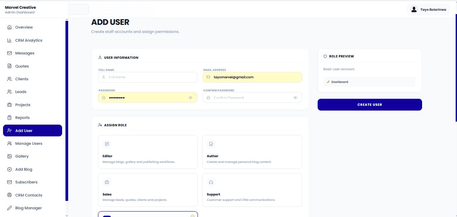The image size is (457, 217).
Task: Click the Reports clipboard icon
Action: 9,118
